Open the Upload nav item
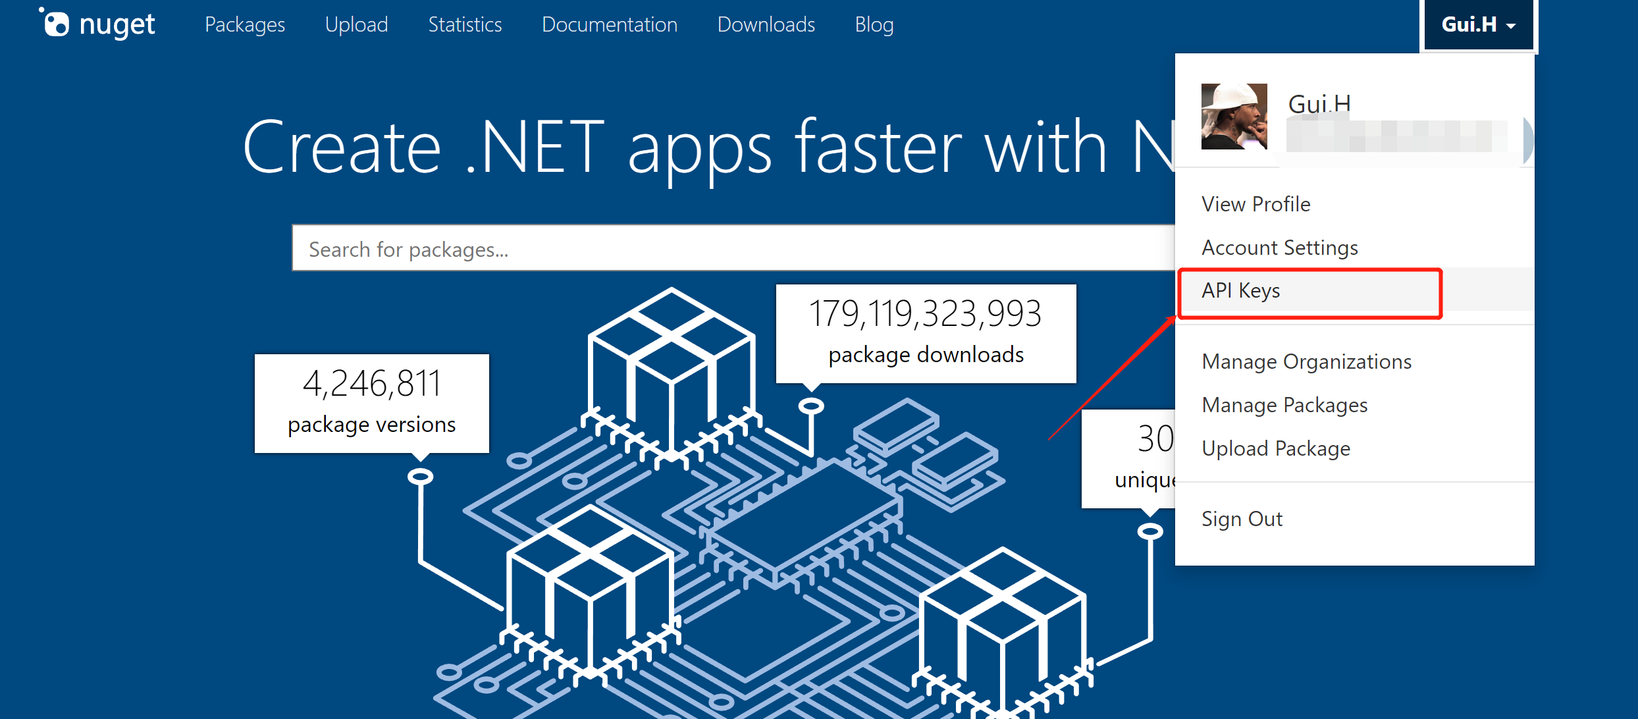 [357, 25]
